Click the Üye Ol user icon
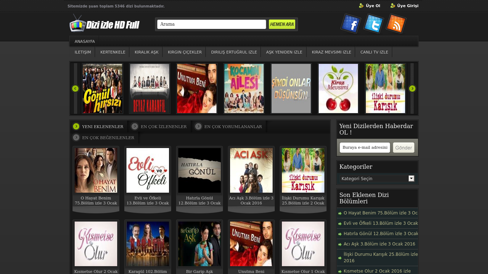The image size is (488, 274). 361,6
